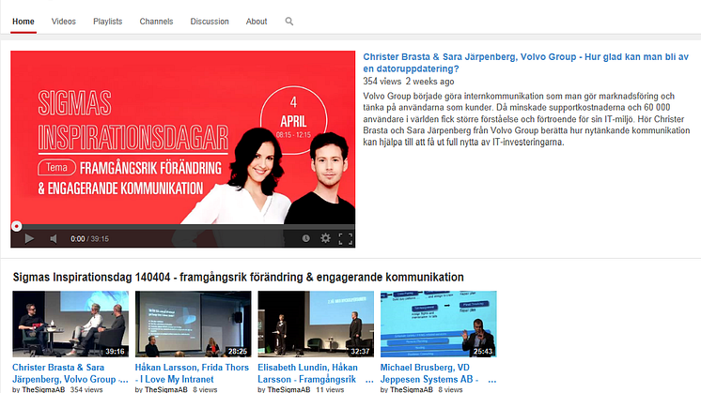Screen dimensions: 701x393
Task: Click the 0:00 / 39:15 time display
Action: click(x=89, y=239)
